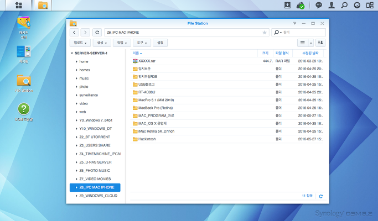Open the taskbar search magnifier icon
The height and width of the screenshot is (221, 378).
click(344, 5)
